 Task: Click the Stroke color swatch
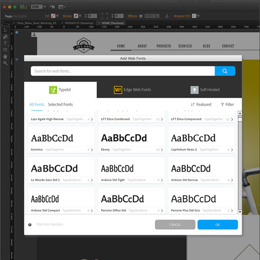click(x=76, y=16)
